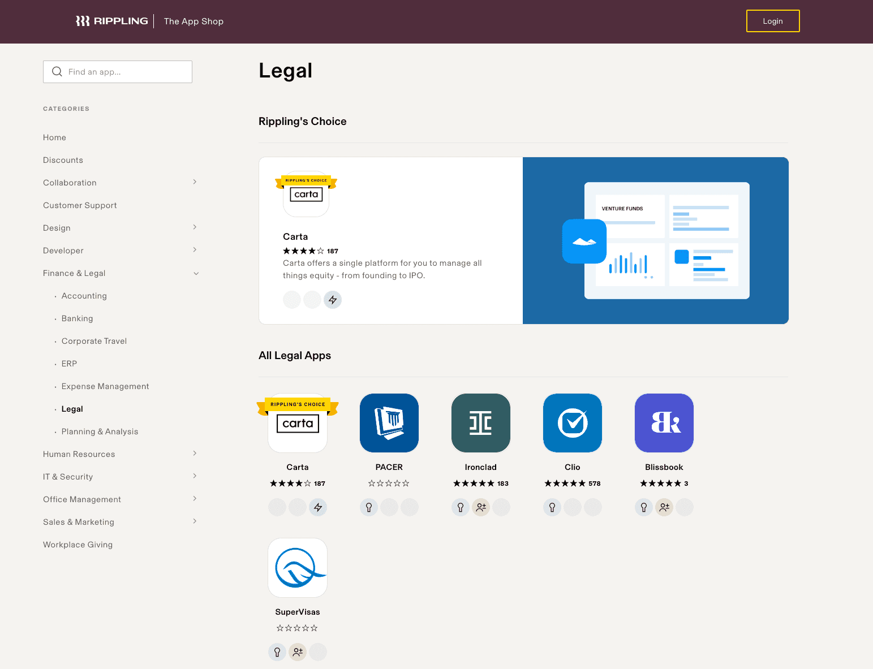Collapse the Finance & Legal category chevron
This screenshot has width=873, height=669.
[x=196, y=273]
